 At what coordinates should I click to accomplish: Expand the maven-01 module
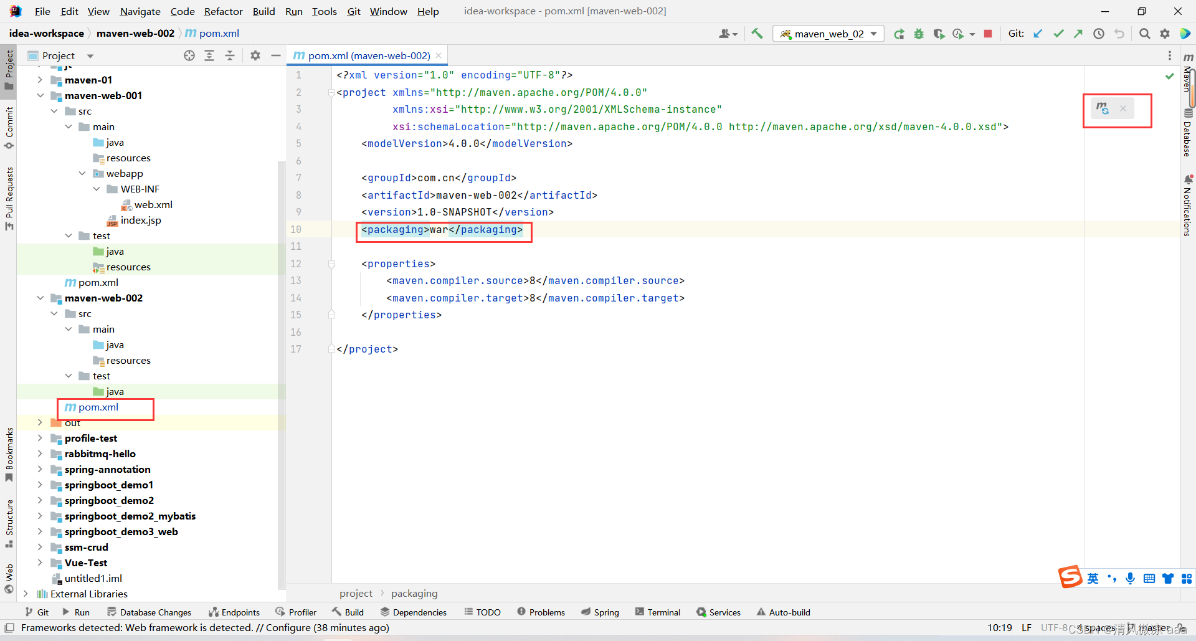pyautogui.click(x=40, y=80)
